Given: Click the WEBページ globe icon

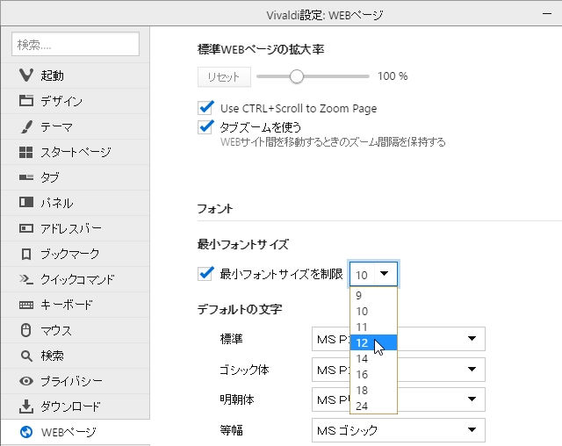Looking at the screenshot, I should [26, 432].
